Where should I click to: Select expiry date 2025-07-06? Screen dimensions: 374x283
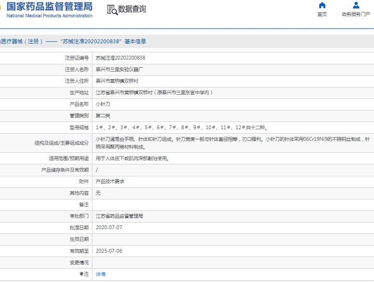click(x=109, y=251)
